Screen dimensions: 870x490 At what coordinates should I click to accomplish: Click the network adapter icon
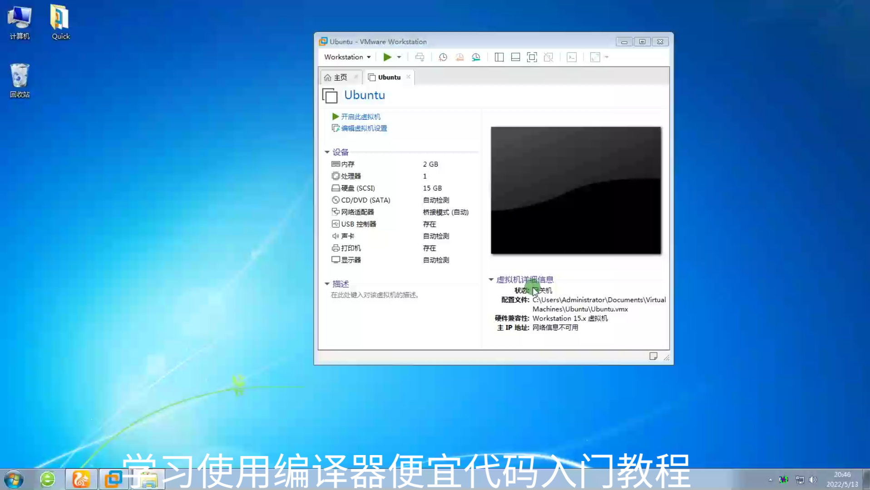(x=336, y=212)
